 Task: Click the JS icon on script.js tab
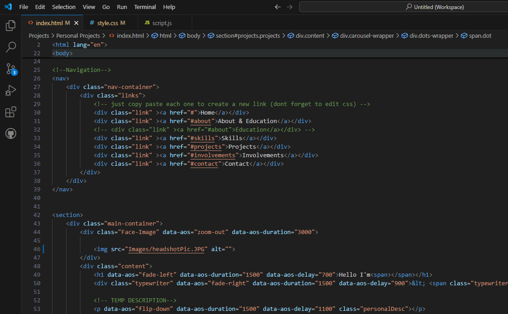pos(147,22)
